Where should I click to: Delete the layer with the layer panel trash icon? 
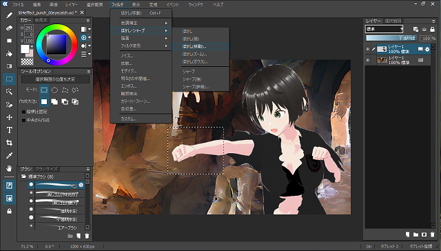click(x=432, y=234)
